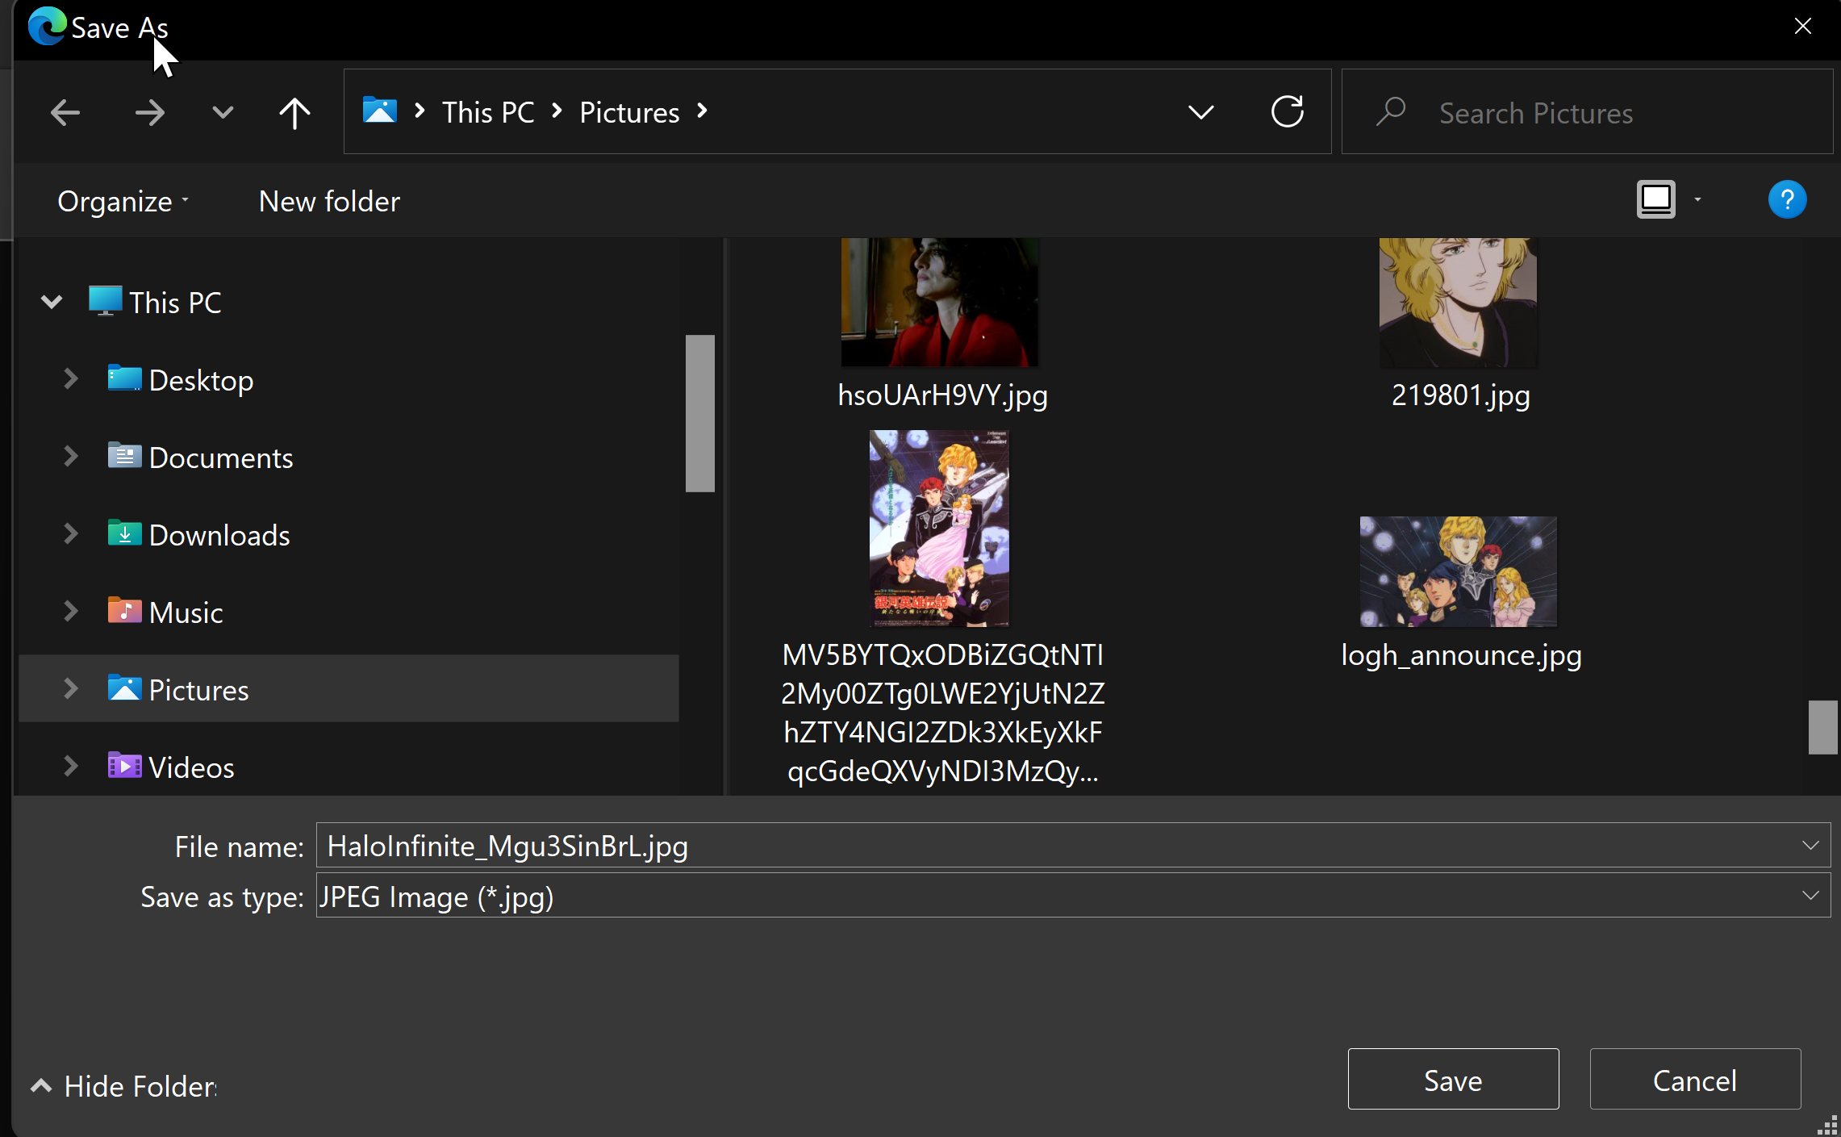The width and height of the screenshot is (1841, 1137).
Task: Click the search magnifier in Search Pictures
Action: click(x=1392, y=112)
